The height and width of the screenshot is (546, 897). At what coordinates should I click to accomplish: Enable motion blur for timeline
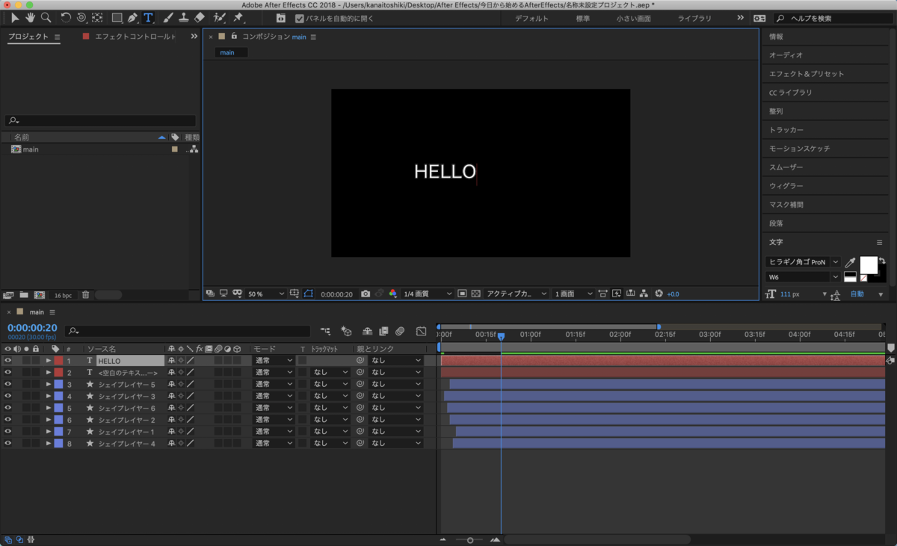(400, 331)
